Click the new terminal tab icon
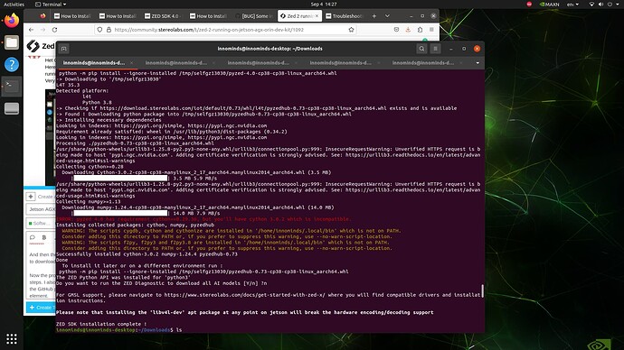Screen dimensions: 624x350 [63, 49]
